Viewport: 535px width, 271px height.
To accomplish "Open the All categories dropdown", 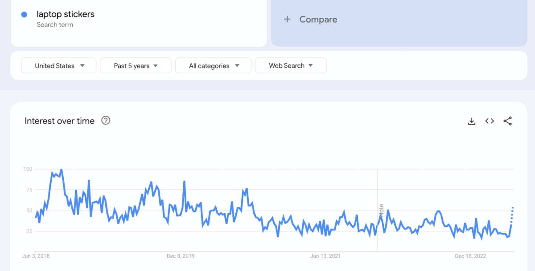I will pos(213,65).
